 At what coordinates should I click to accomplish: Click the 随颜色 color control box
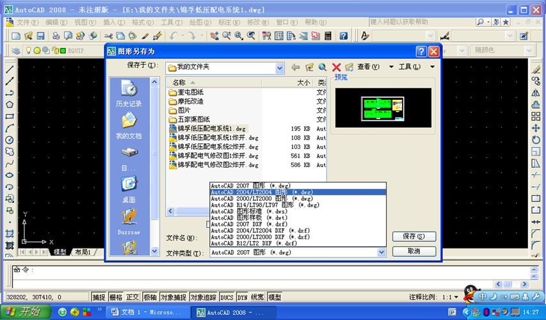[x=502, y=51]
